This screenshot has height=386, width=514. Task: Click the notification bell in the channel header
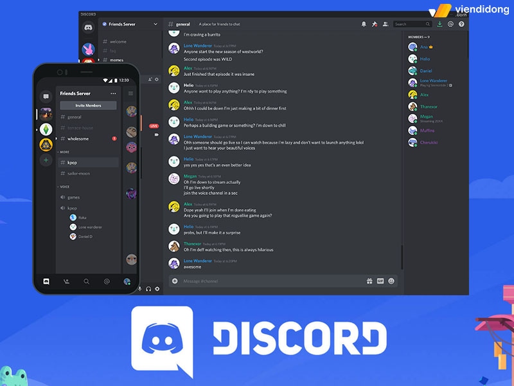coord(364,24)
